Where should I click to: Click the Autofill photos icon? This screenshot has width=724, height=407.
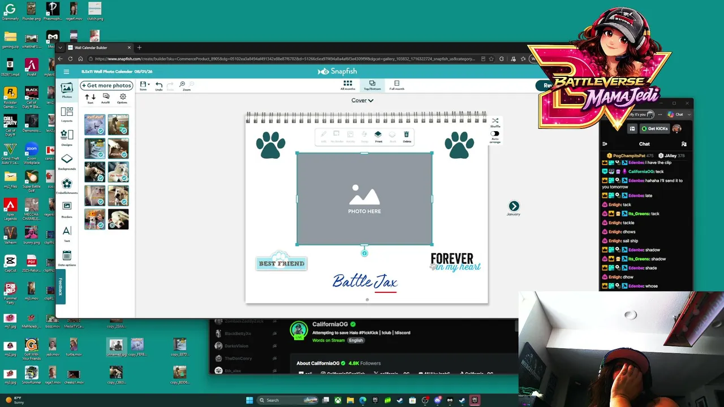(x=106, y=98)
